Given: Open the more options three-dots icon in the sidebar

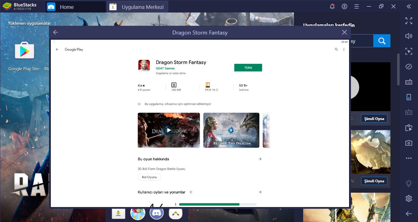Looking at the screenshot, I should 409,158.
